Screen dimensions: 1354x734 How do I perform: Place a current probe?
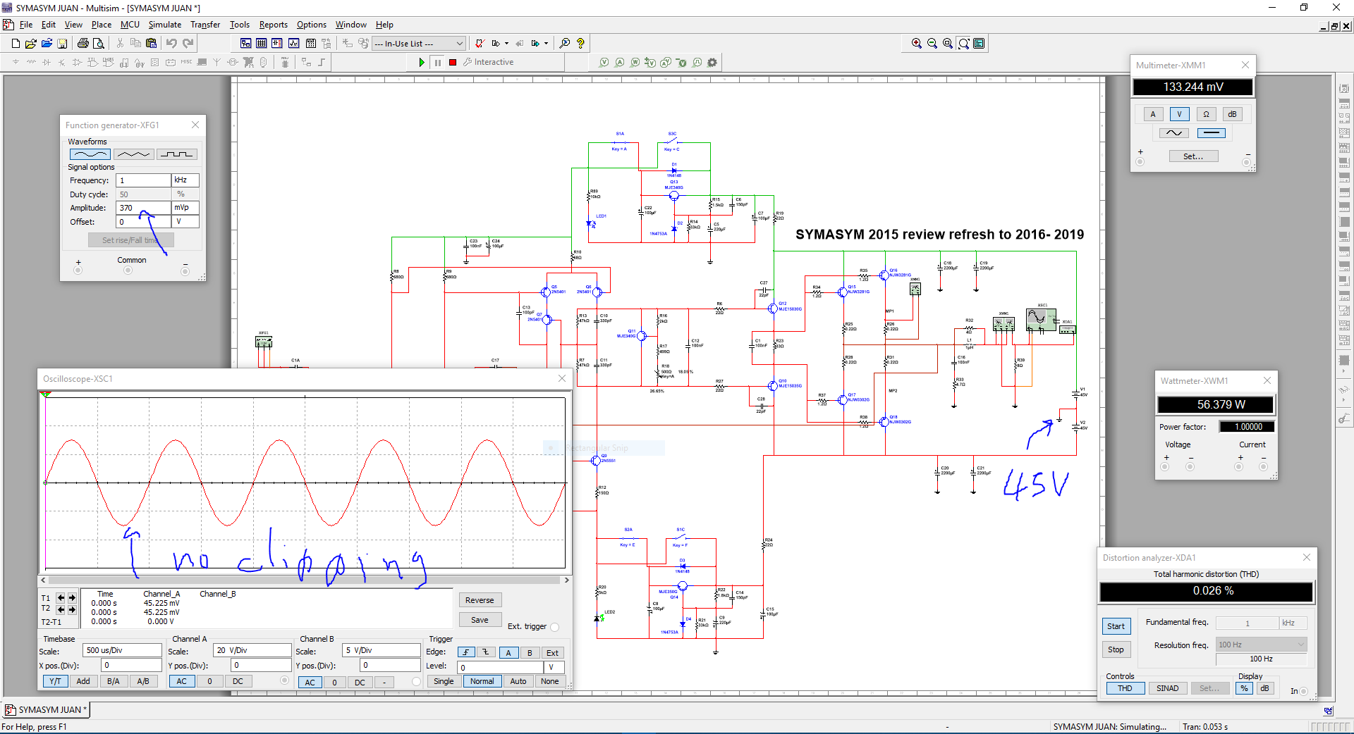click(x=620, y=63)
